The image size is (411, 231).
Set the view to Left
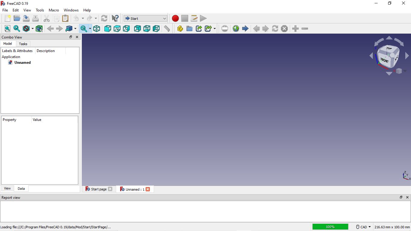click(x=156, y=29)
